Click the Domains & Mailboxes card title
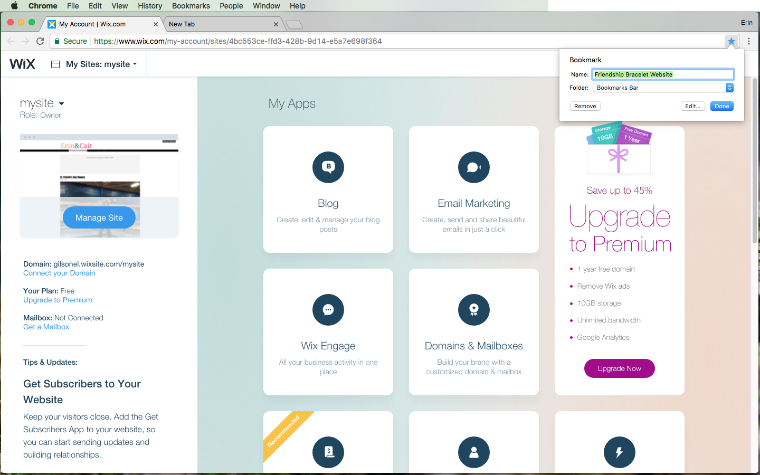 click(x=474, y=346)
